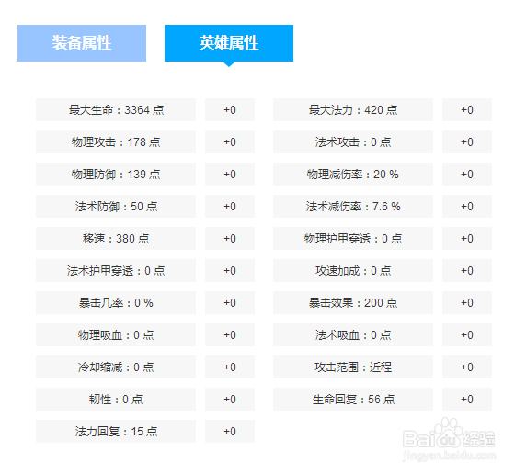Screen dimensions: 526x474
Task: Select +0 bonus next to 法术攻击
Action: pos(467,142)
